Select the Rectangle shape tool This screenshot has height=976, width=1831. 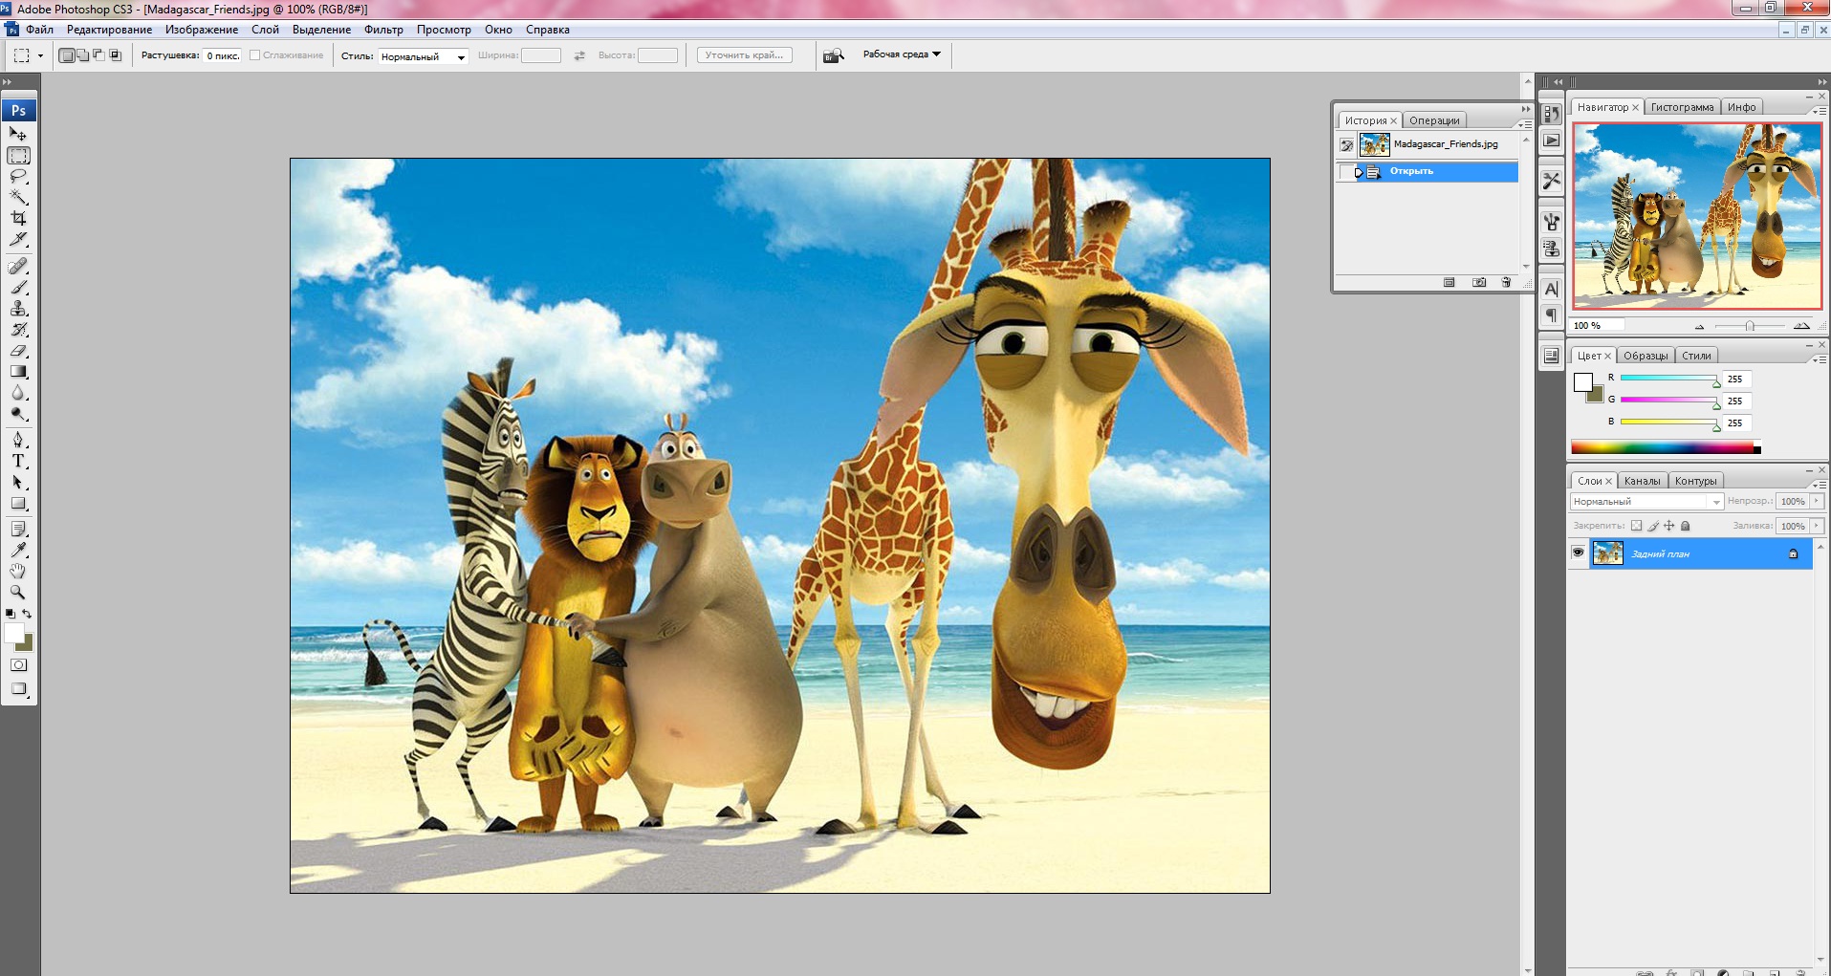coord(18,503)
